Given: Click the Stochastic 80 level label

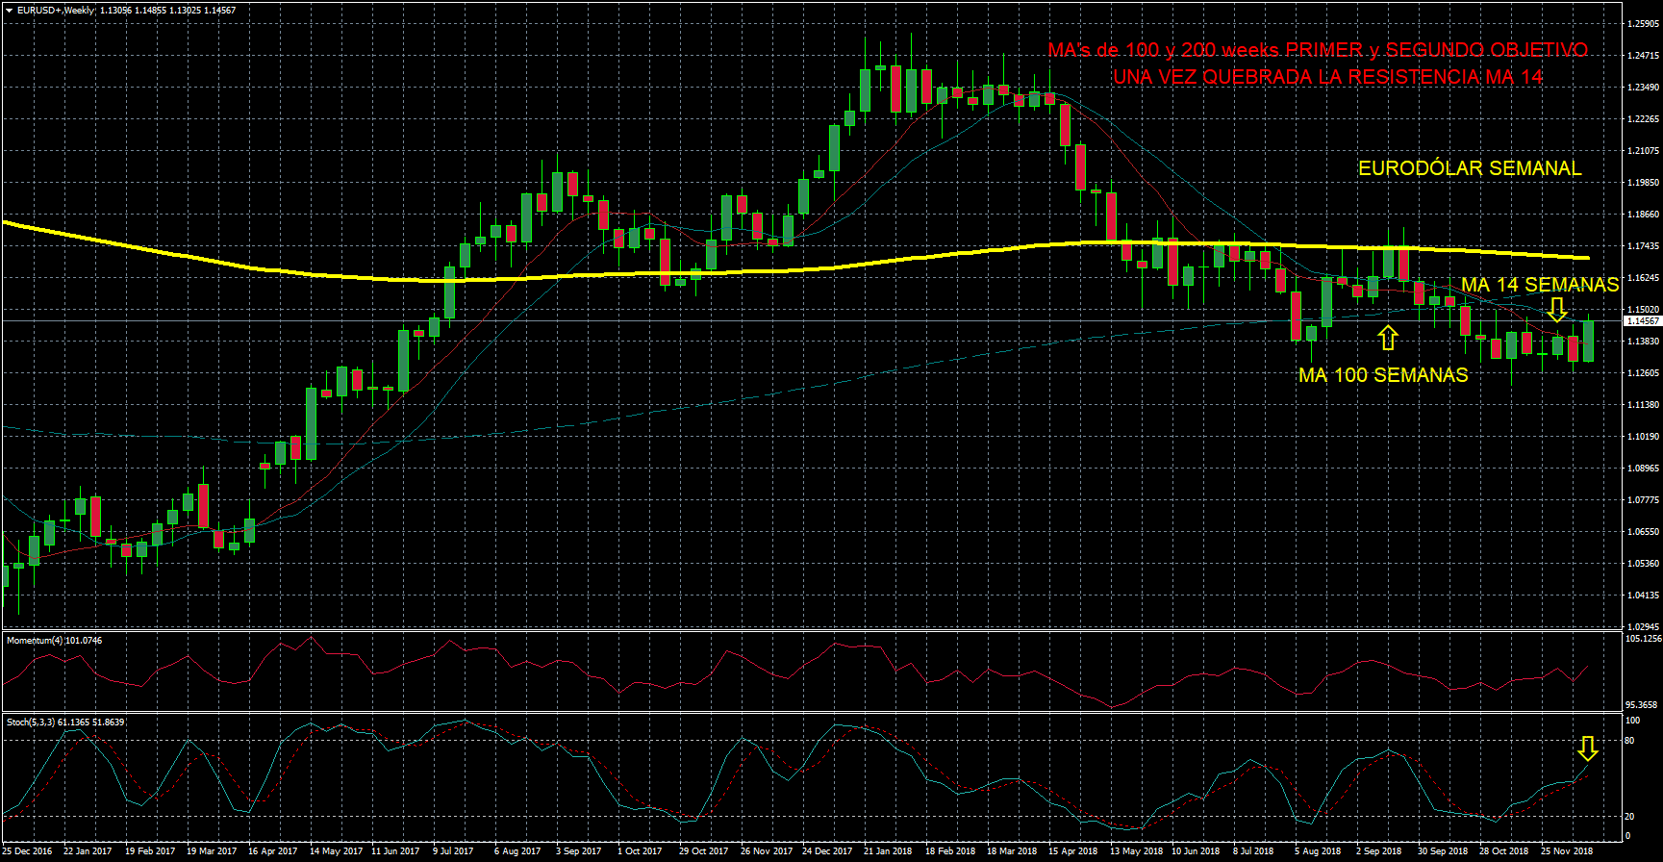Looking at the screenshot, I should point(1629,741).
